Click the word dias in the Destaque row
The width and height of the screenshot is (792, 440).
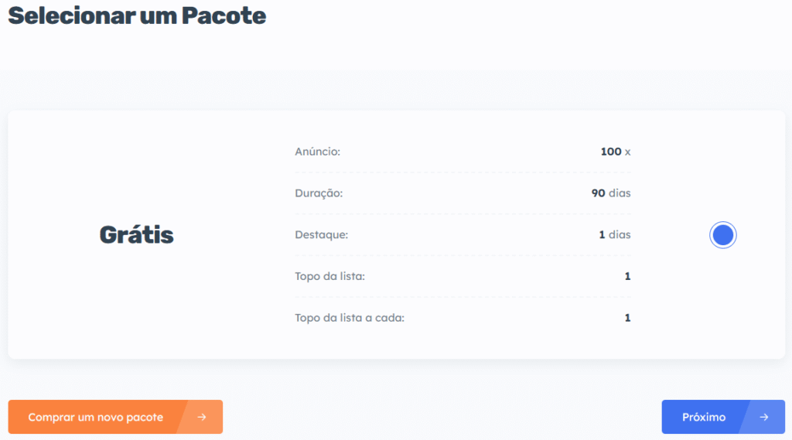click(620, 235)
